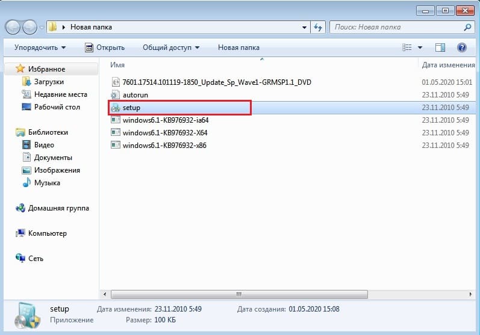Select the 'setup' file name
Screen dimensions: 480x335
tap(131, 108)
